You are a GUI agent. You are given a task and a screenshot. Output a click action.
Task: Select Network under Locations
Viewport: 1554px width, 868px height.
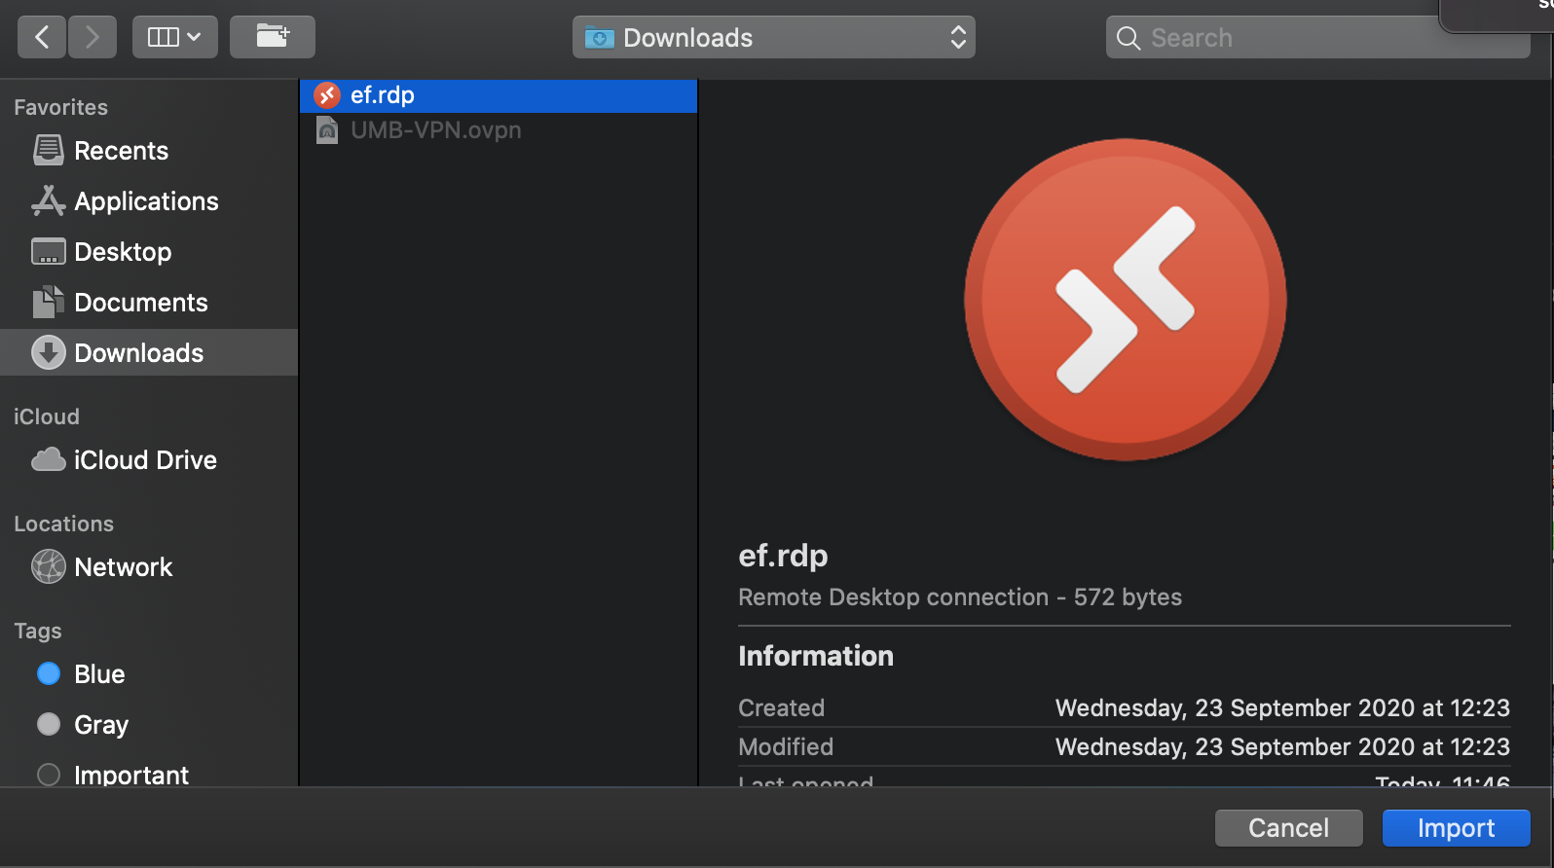point(149,567)
